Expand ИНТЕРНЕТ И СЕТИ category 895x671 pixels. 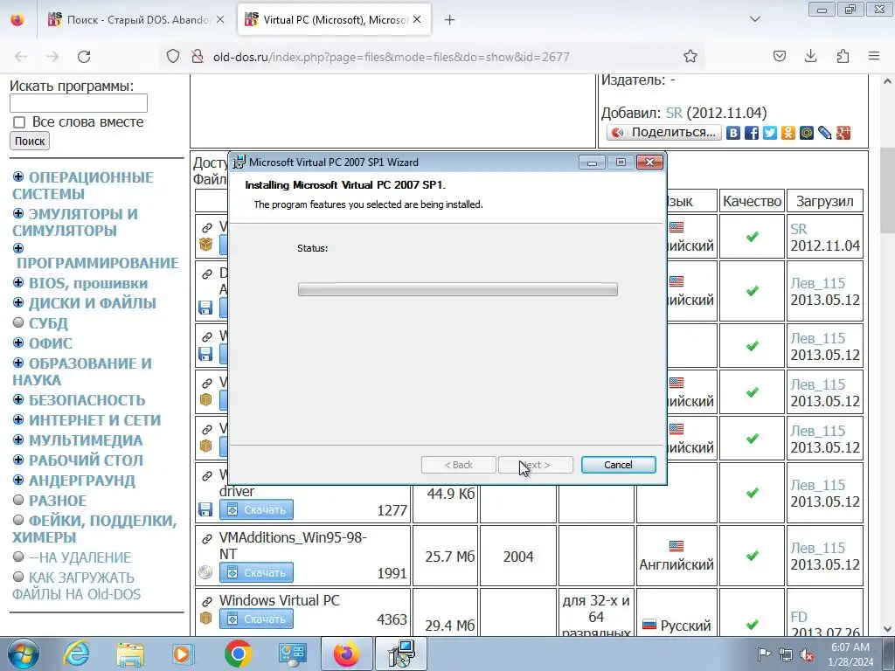[18, 420]
